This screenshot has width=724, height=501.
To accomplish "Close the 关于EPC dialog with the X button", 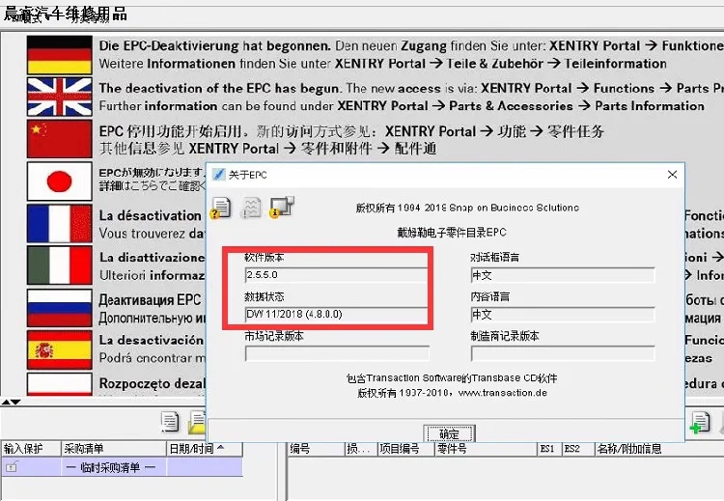I will [x=672, y=175].
